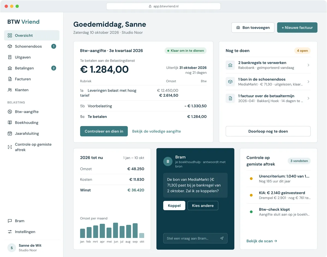Send message with paper plane icon
Viewport: 327px width, 257px height.
pyautogui.click(x=222, y=238)
